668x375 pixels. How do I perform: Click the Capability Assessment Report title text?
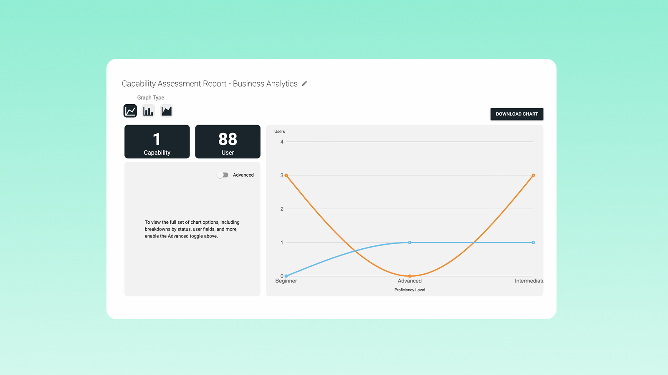(209, 84)
